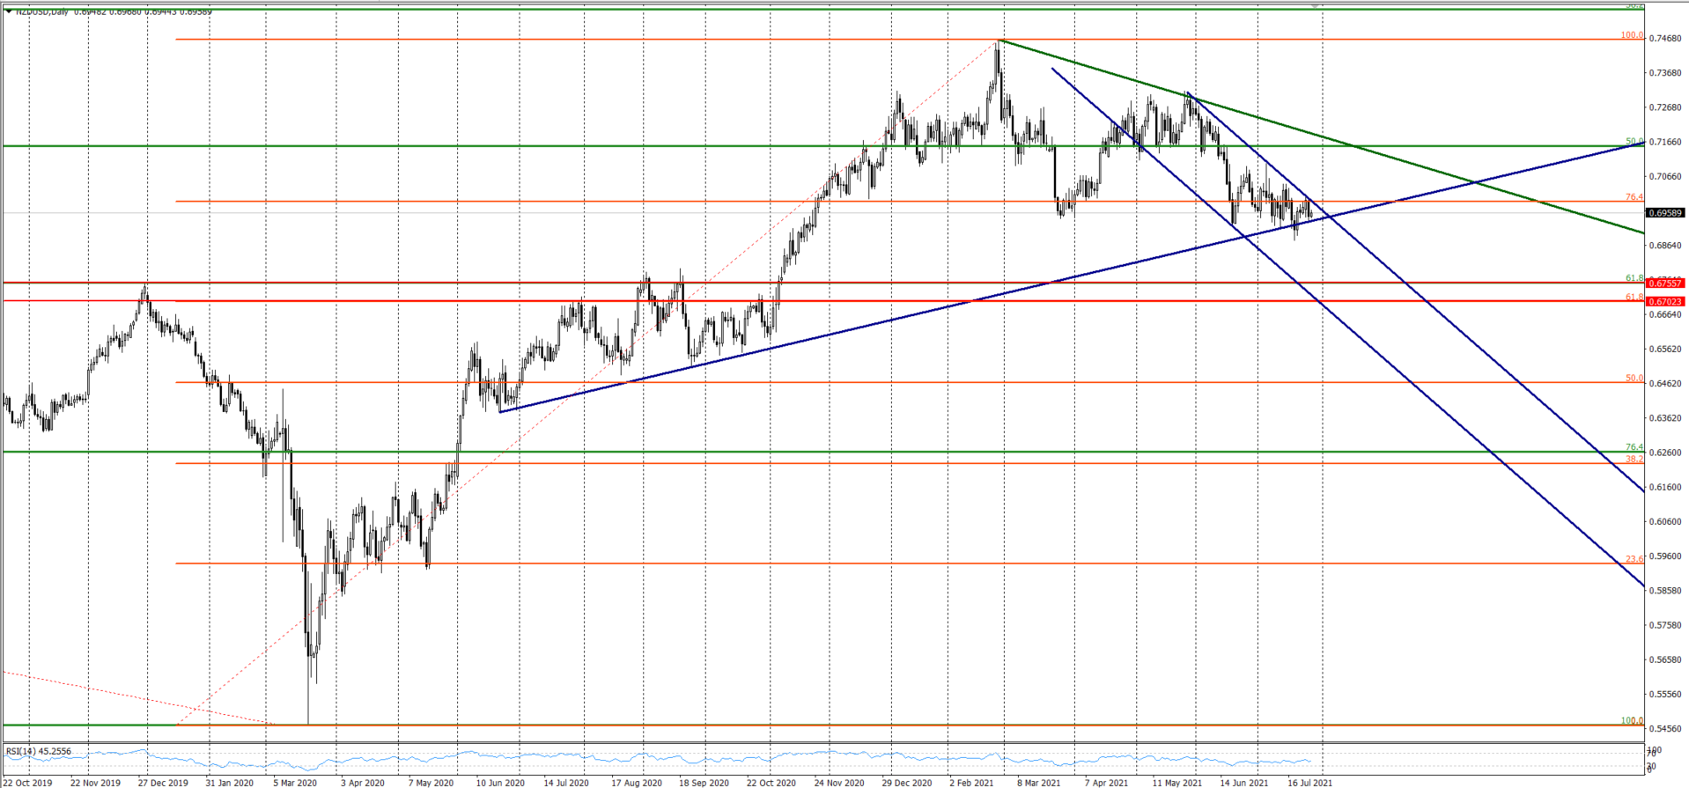Click the 16 Jul 2021 date label
The width and height of the screenshot is (1689, 788).
(1309, 782)
